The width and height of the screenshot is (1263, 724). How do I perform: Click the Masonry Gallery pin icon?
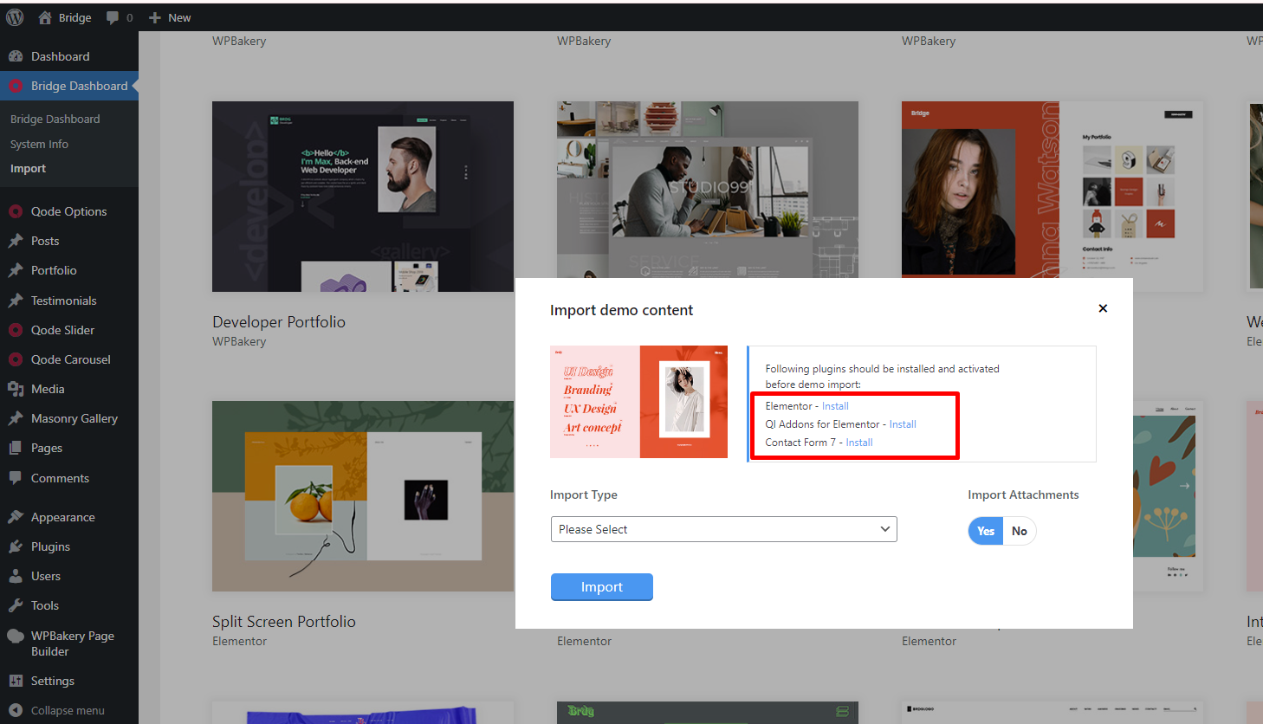point(16,418)
